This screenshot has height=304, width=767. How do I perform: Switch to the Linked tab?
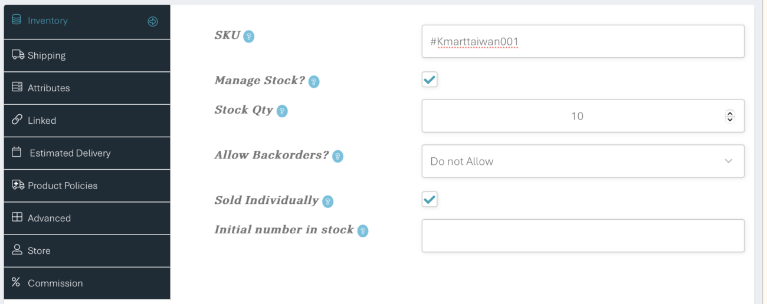[87, 120]
